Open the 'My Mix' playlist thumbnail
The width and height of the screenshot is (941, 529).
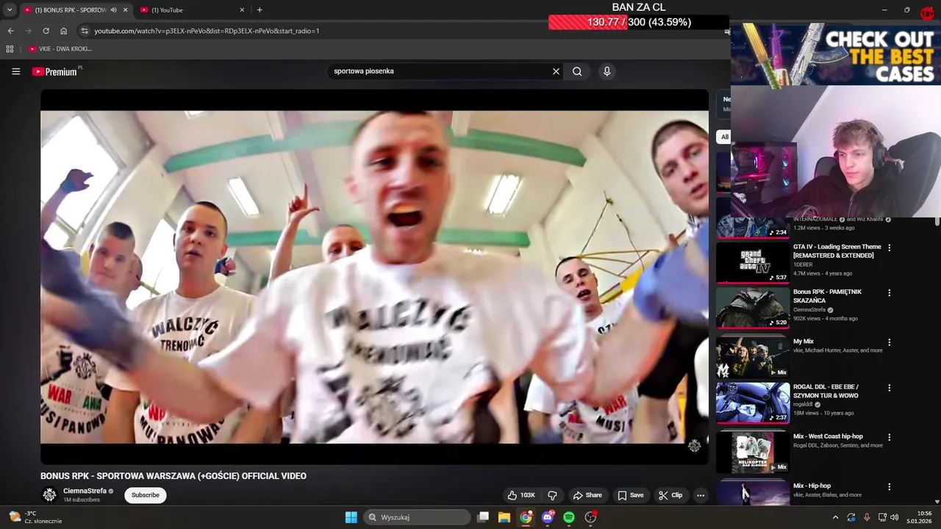click(753, 357)
